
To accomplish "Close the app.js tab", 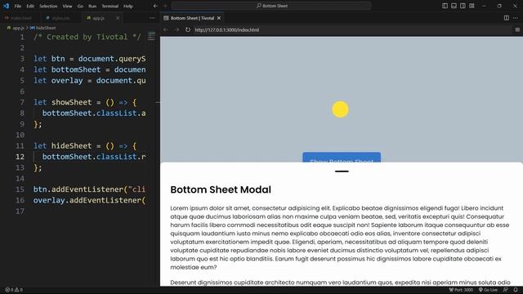I will [118, 18].
